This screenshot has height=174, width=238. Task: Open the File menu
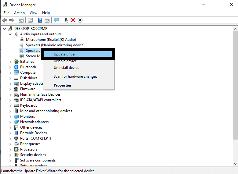pyautogui.click(x=6, y=13)
